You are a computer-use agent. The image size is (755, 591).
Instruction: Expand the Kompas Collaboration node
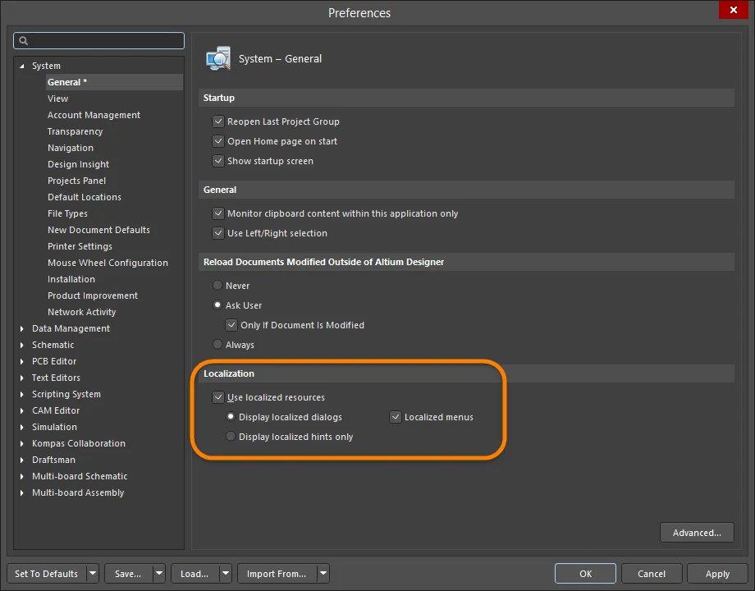pos(21,443)
